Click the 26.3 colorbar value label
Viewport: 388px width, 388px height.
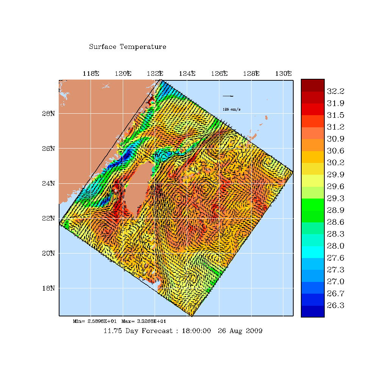tap(335, 305)
